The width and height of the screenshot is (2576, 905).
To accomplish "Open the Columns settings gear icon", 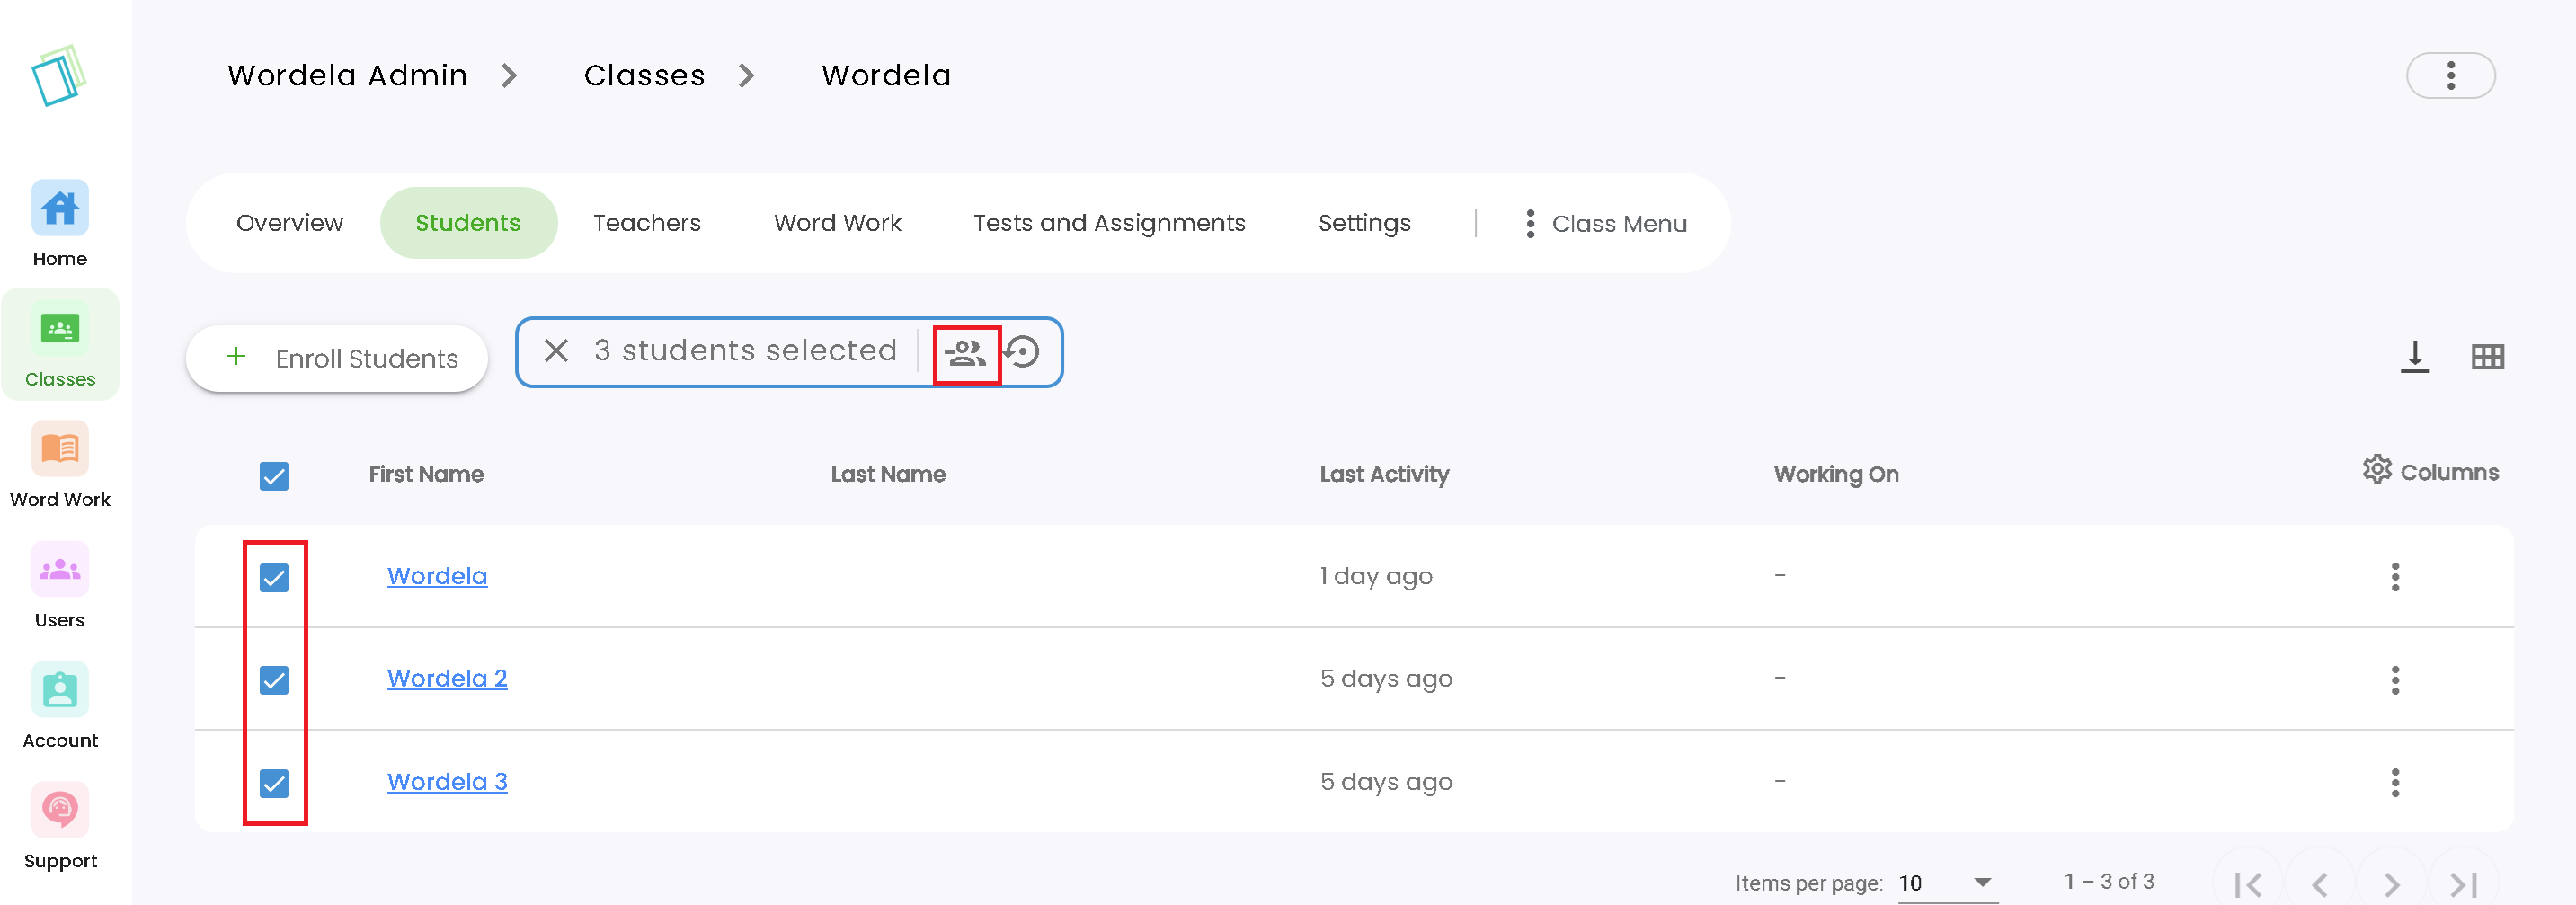I will (x=2379, y=471).
